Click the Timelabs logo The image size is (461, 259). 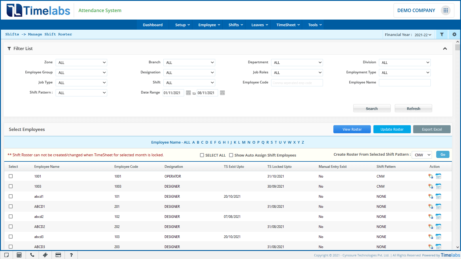tap(38, 10)
